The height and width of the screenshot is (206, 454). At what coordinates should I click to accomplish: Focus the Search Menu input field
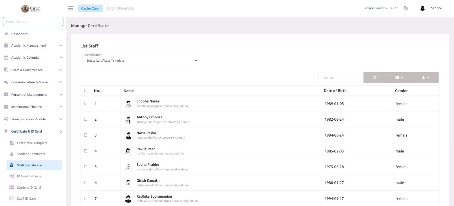click(x=33, y=21)
